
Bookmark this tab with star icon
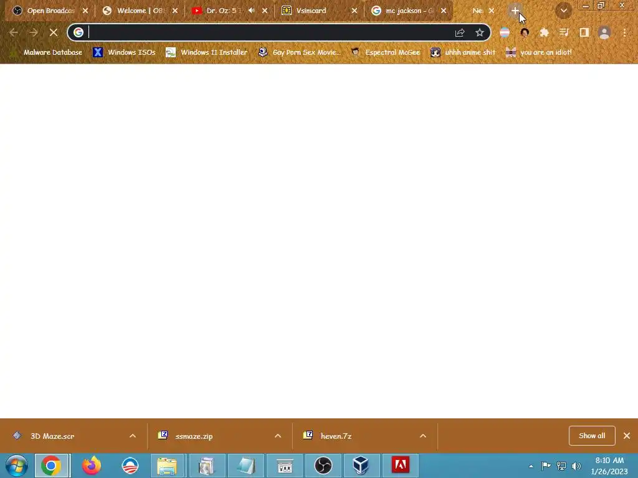pyautogui.click(x=480, y=32)
